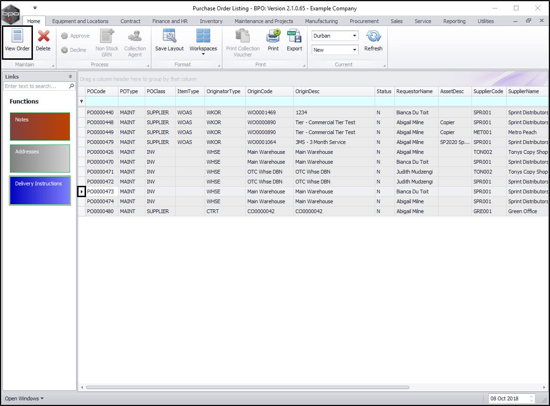
Task: Minimize the ribbon child window
Action: 515,21
